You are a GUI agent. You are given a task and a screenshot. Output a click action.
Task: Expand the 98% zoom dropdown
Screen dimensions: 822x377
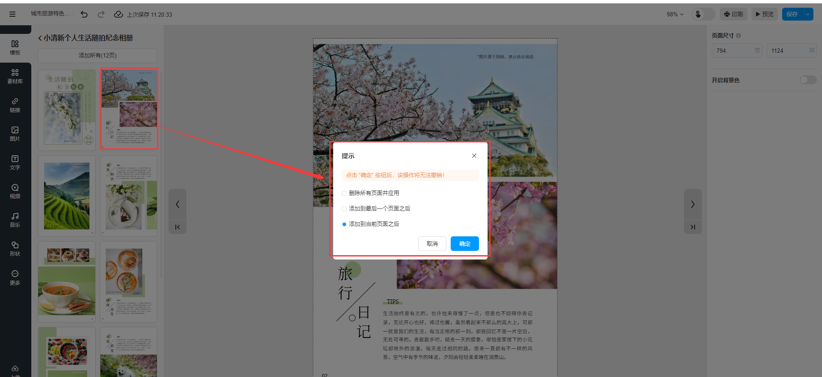click(x=675, y=14)
